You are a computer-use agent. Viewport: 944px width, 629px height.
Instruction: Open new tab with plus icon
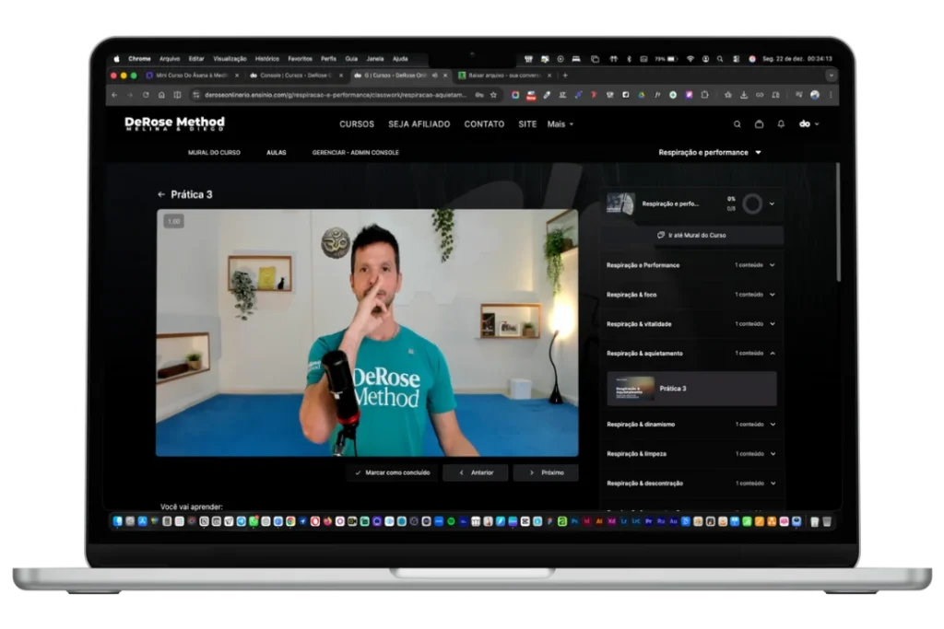[x=565, y=76]
